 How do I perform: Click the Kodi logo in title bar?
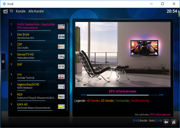pyautogui.click(x=4, y=4)
